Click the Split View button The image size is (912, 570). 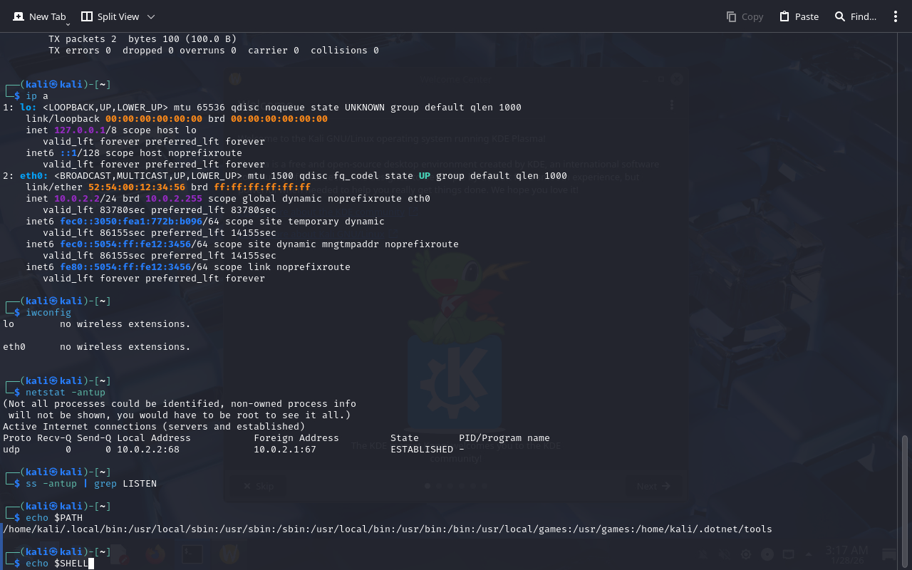click(x=110, y=16)
